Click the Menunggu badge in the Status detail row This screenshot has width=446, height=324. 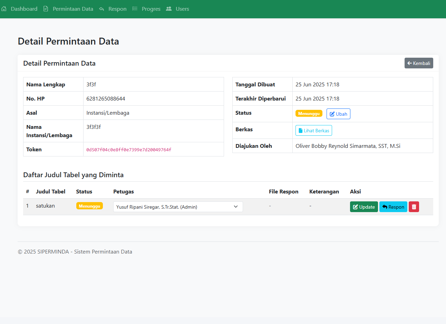tap(309, 113)
